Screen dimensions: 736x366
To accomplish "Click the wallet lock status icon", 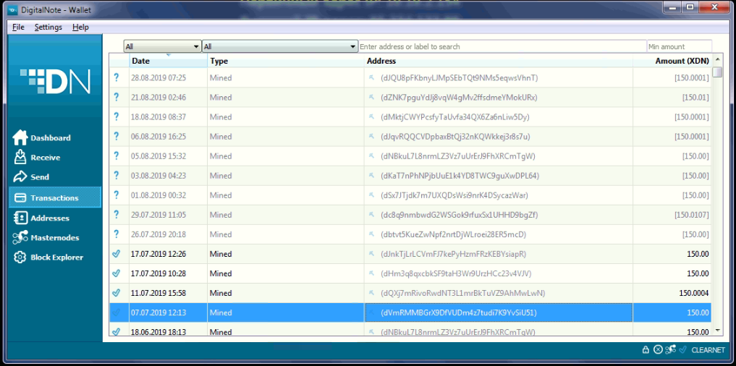I will pos(646,349).
